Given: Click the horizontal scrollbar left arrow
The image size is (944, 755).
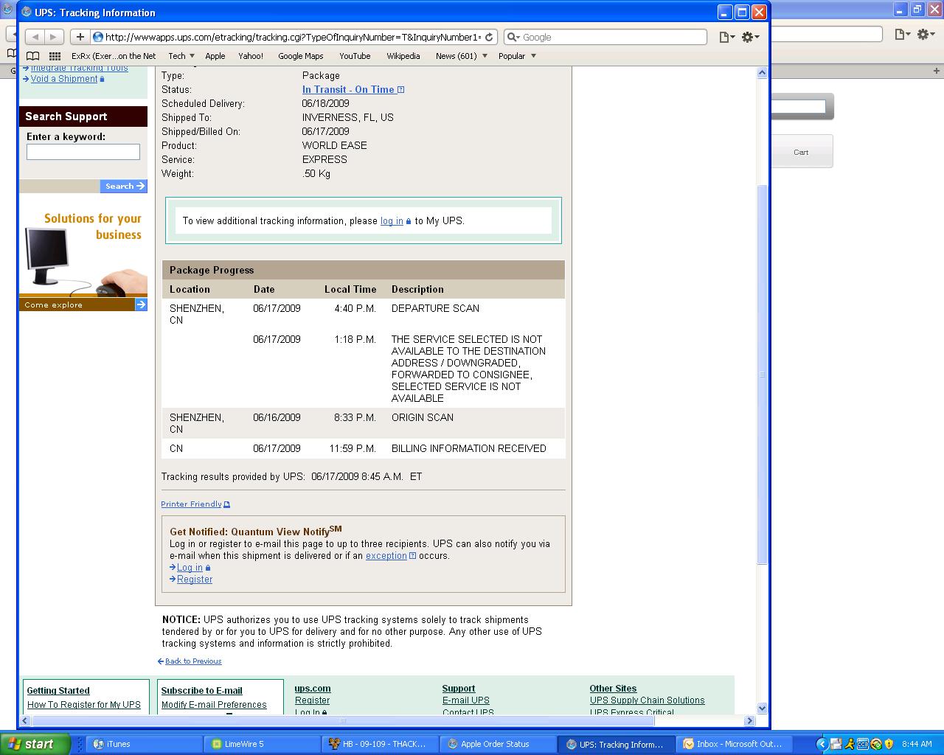Looking at the screenshot, I should click(25, 720).
